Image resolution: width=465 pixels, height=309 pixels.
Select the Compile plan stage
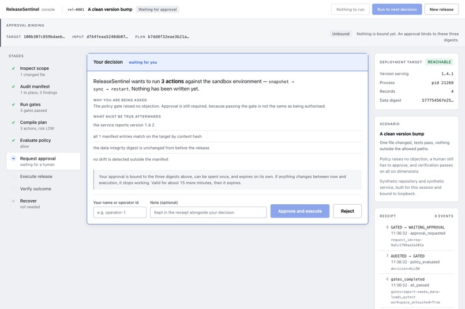(x=43, y=125)
